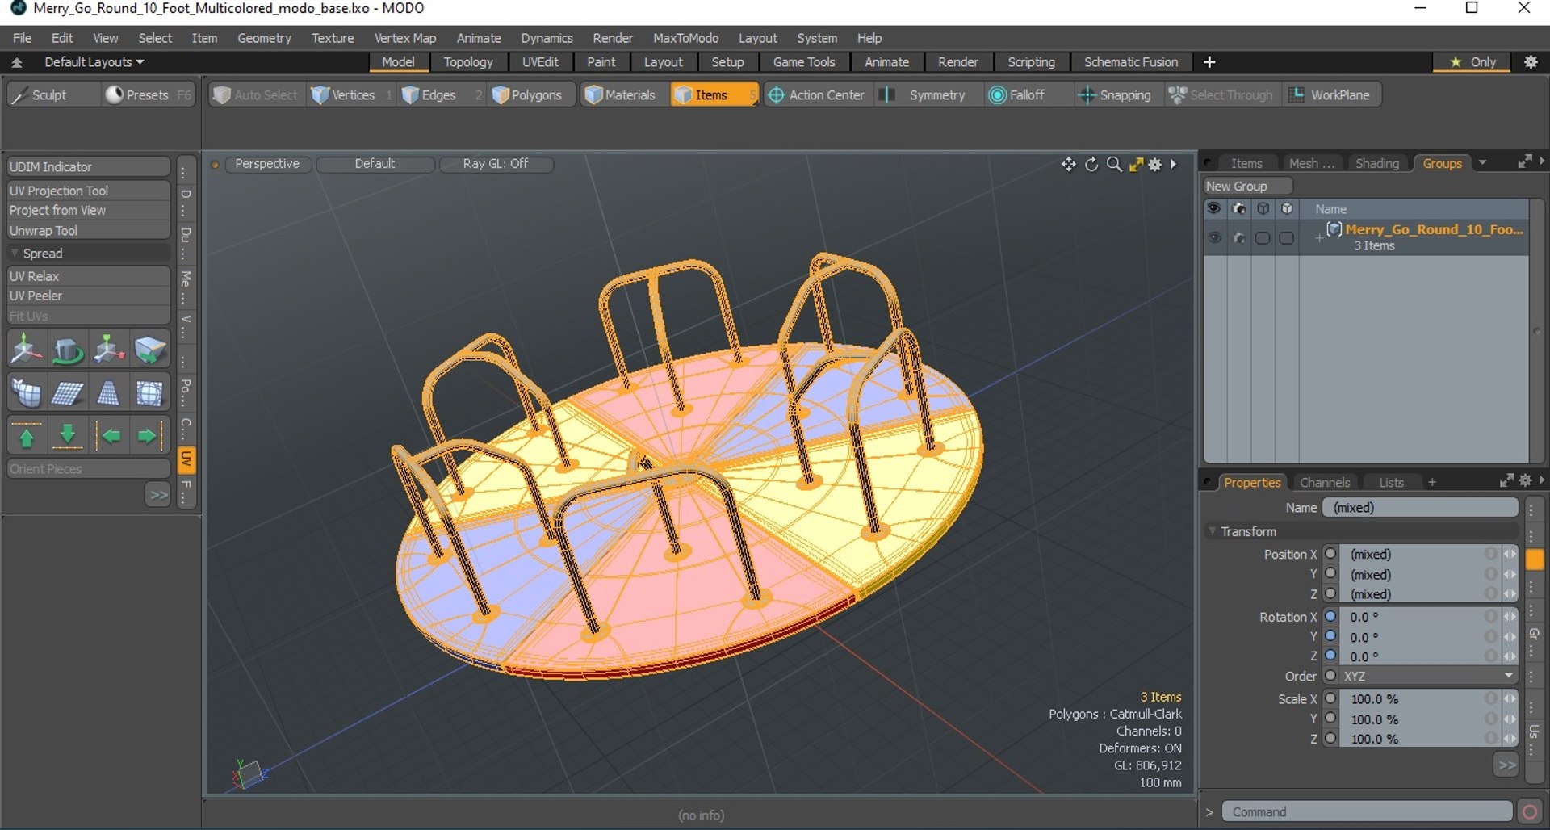
Task: Open viewport settings gear icon
Action: click(1155, 164)
